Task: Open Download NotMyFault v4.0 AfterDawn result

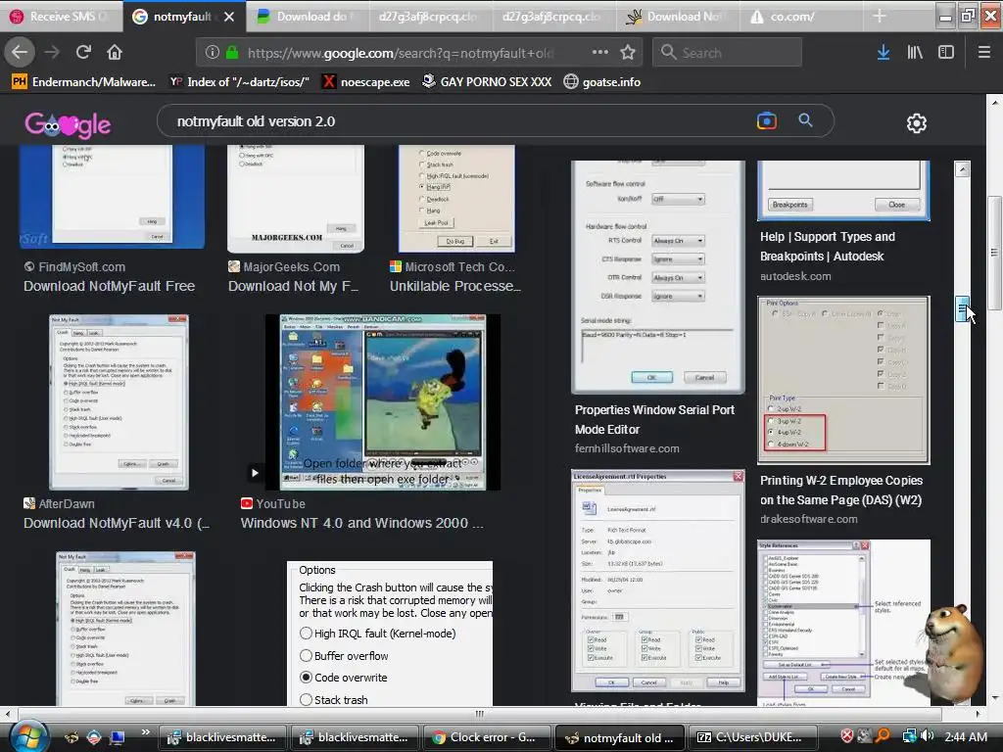Action: pos(117,523)
